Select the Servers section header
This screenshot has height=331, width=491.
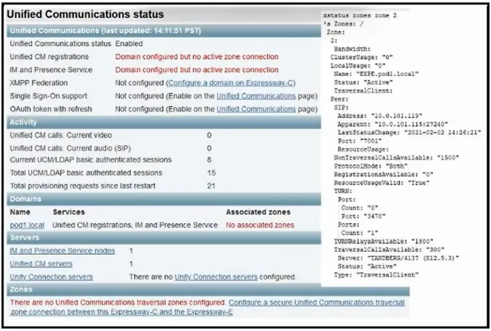pyautogui.click(x=164, y=238)
